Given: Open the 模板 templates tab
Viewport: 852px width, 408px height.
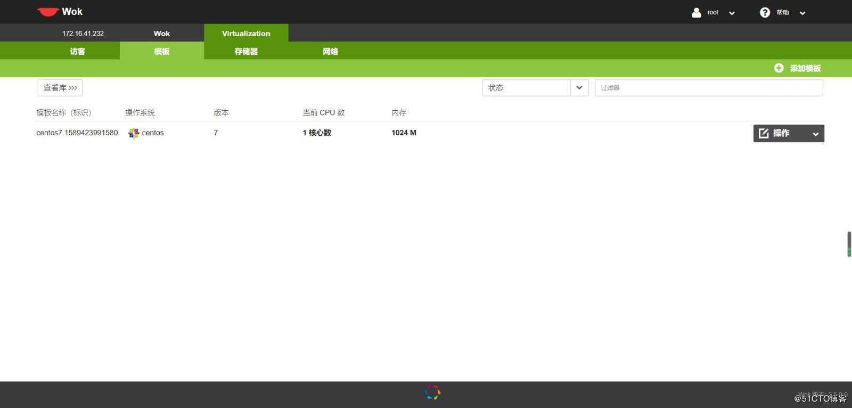Looking at the screenshot, I should pyautogui.click(x=162, y=51).
